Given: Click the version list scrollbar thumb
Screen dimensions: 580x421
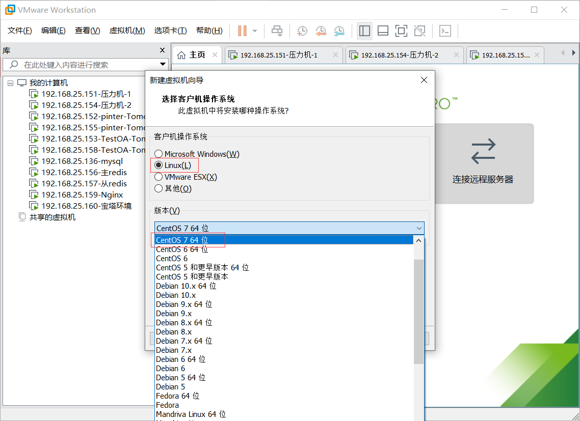Looking at the screenshot, I should coord(419,312).
